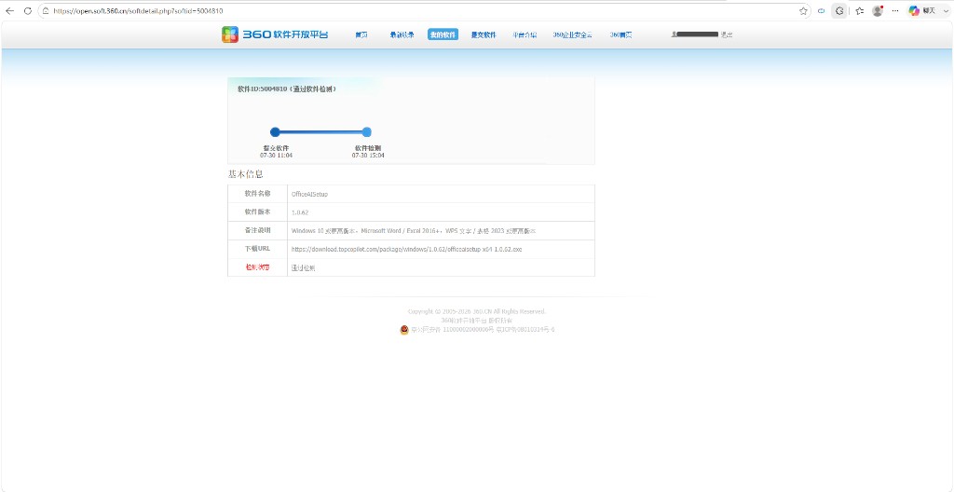Screen dimensions: 954x492
Task: Click the 京公网安备 record link
Action: point(452,330)
